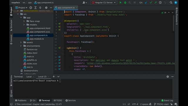This screenshot has width=188, height=106.
Task: Push commits with Git green arrow
Action: [155, 3]
